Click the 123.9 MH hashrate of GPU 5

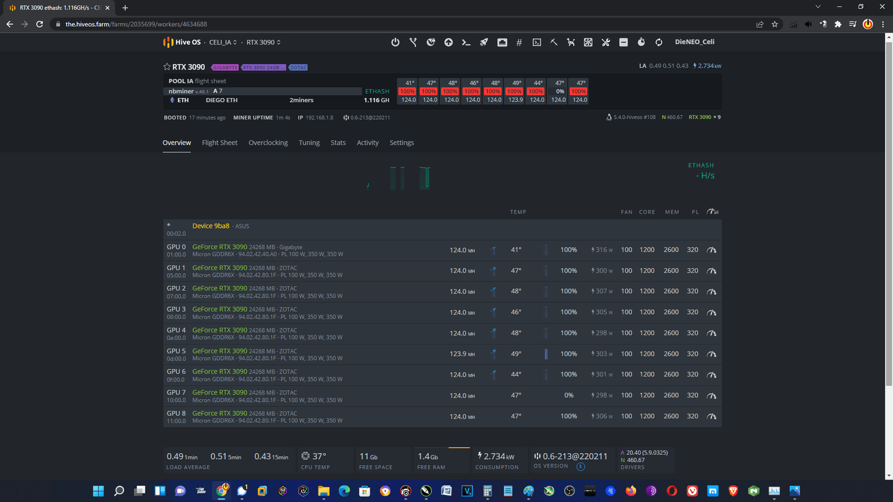[x=462, y=354]
